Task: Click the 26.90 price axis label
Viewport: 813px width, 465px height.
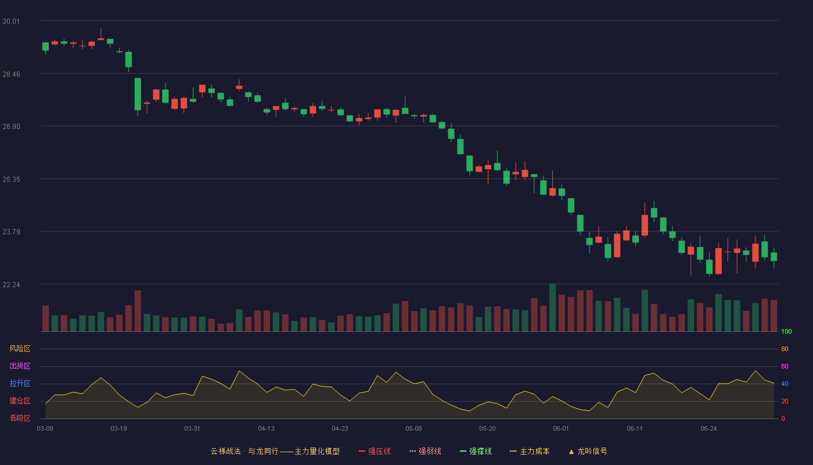Action: pyautogui.click(x=11, y=126)
